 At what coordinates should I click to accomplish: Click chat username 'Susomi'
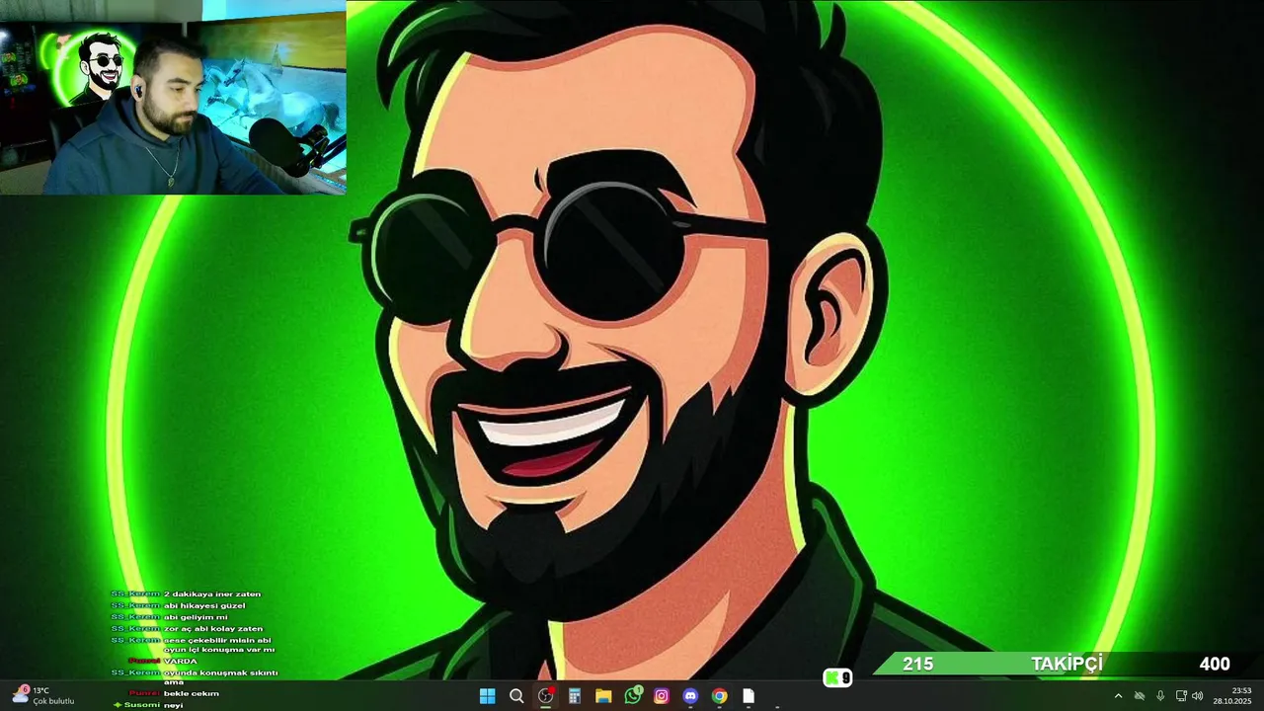[141, 705]
